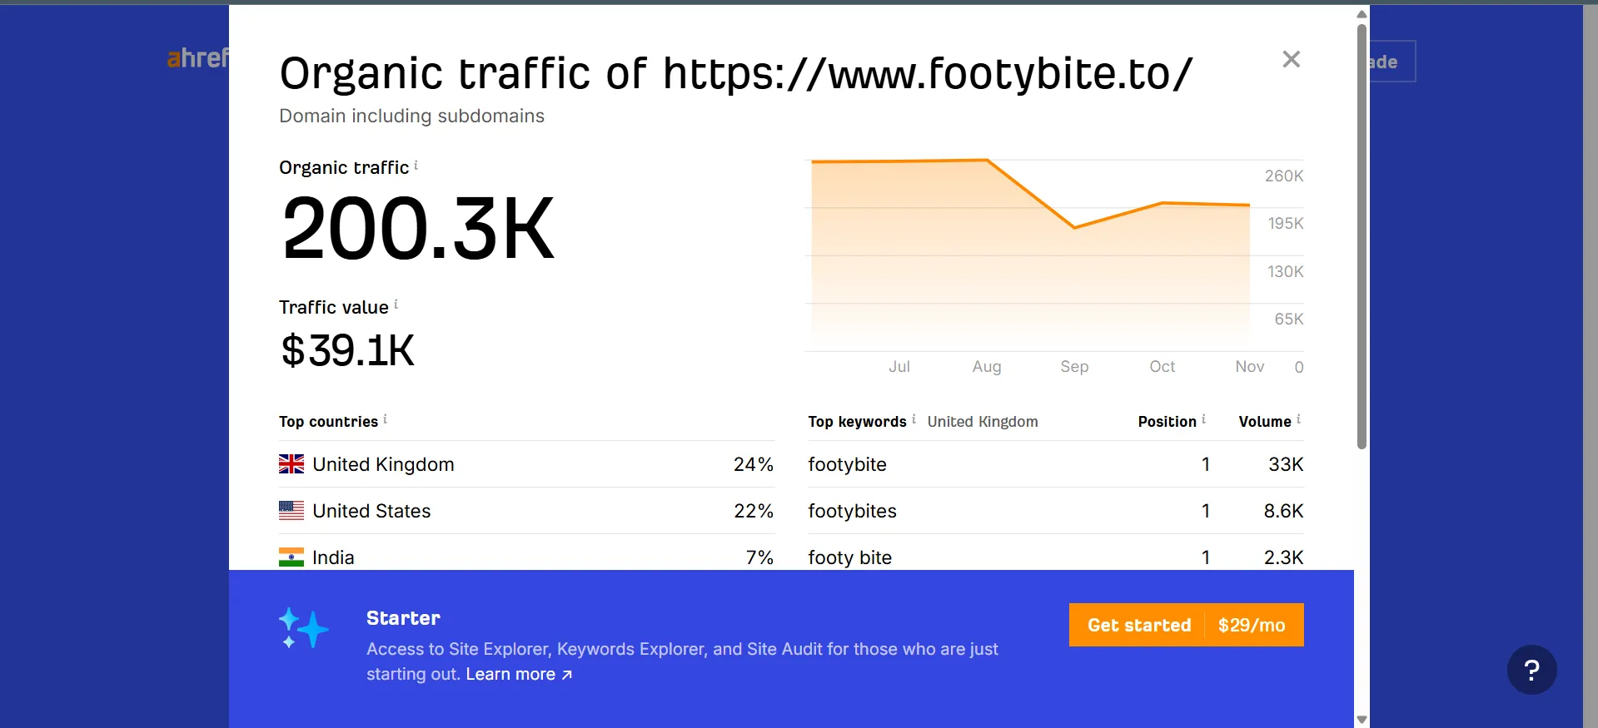1598x728 pixels.
Task: Click the United States flag icon
Action: point(291,511)
